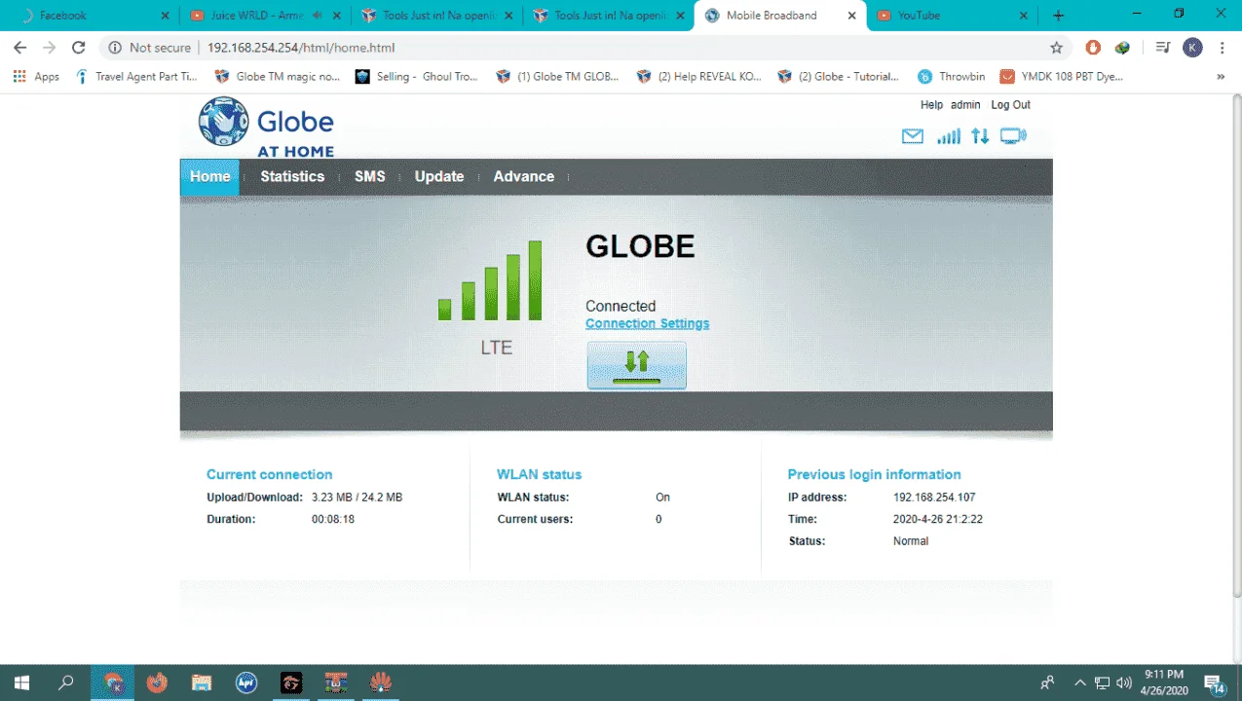Open the taskbar clock showing 9:11 PM
1242x701 pixels.
[1162, 683]
